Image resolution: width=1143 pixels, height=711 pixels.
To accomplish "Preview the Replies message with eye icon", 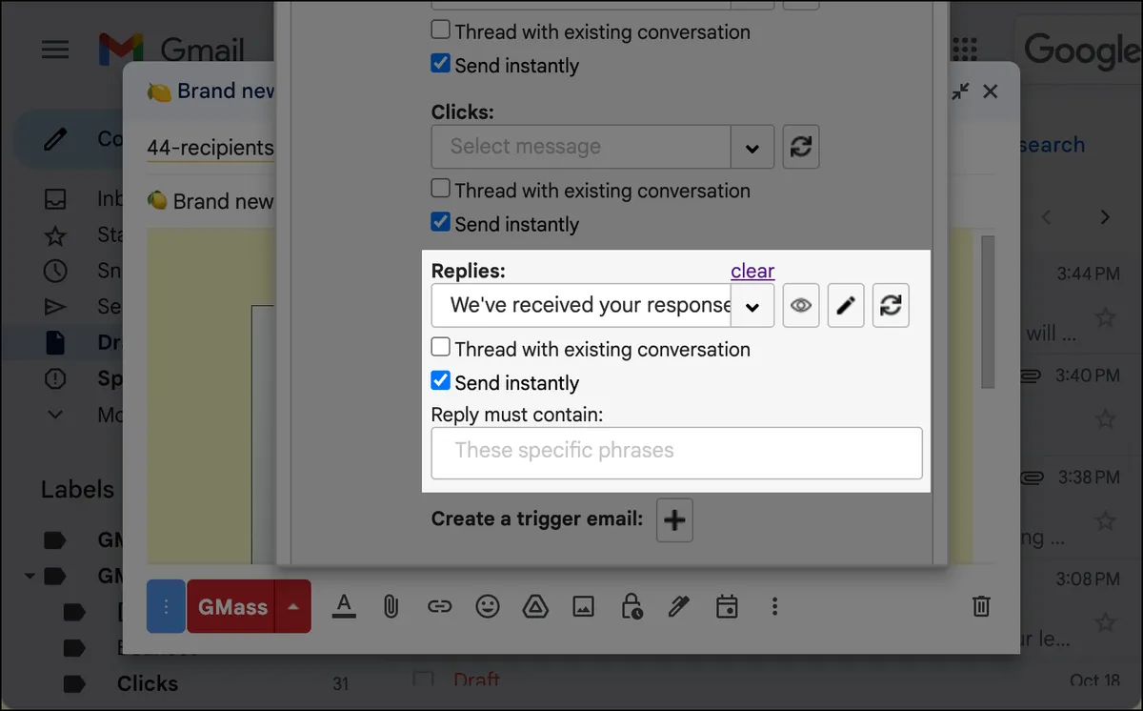I will [x=801, y=306].
